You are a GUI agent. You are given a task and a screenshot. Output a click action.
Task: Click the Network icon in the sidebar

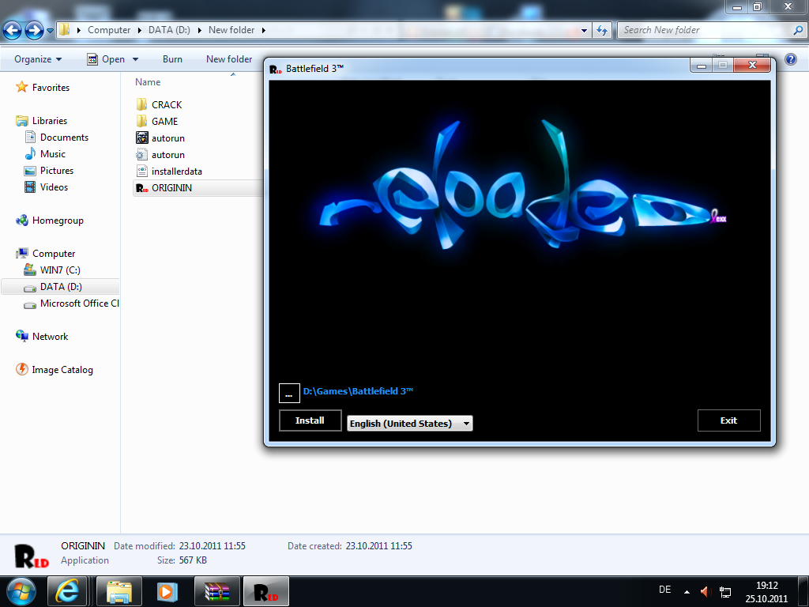(21, 337)
